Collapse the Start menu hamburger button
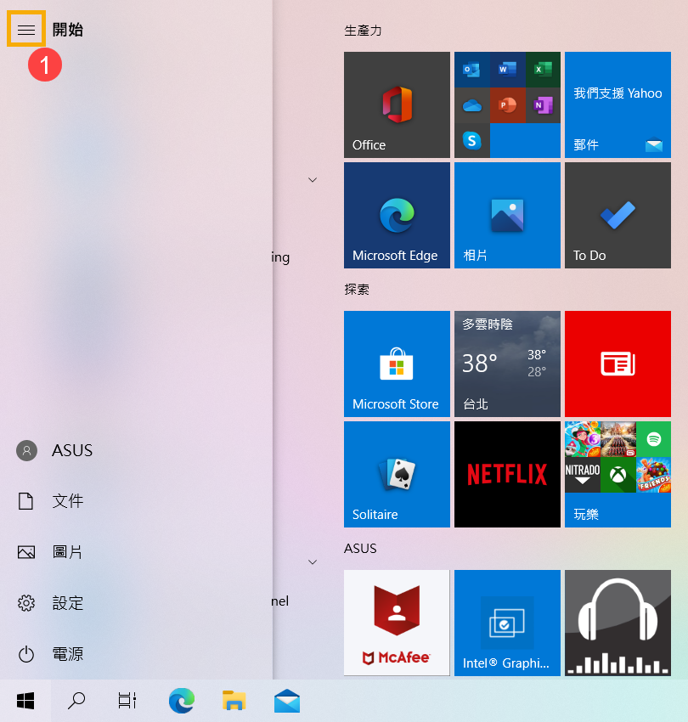The image size is (688, 722). pos(26,30)
